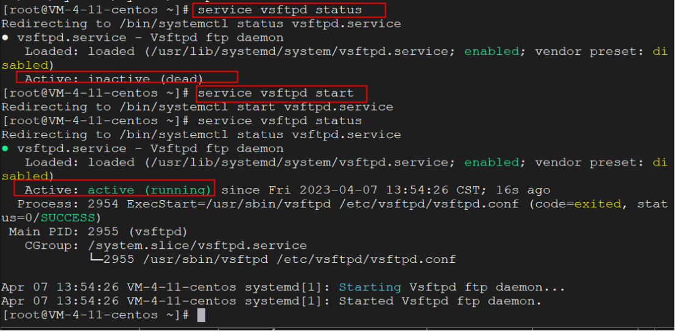Screen dimensions: 675x331
Task: Click the white status dot before vsftpd.service
Action: tap(4, 38)
